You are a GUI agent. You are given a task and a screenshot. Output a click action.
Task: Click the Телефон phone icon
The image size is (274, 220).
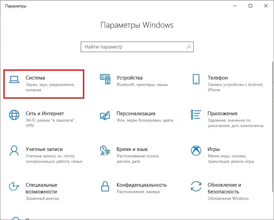tap(196, 79)
